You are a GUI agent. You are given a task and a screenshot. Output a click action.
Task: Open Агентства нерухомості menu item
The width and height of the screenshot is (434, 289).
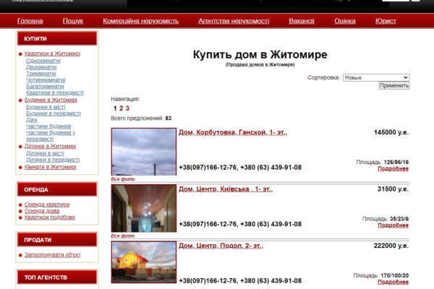pyautogui.click(x=234, y=21)
